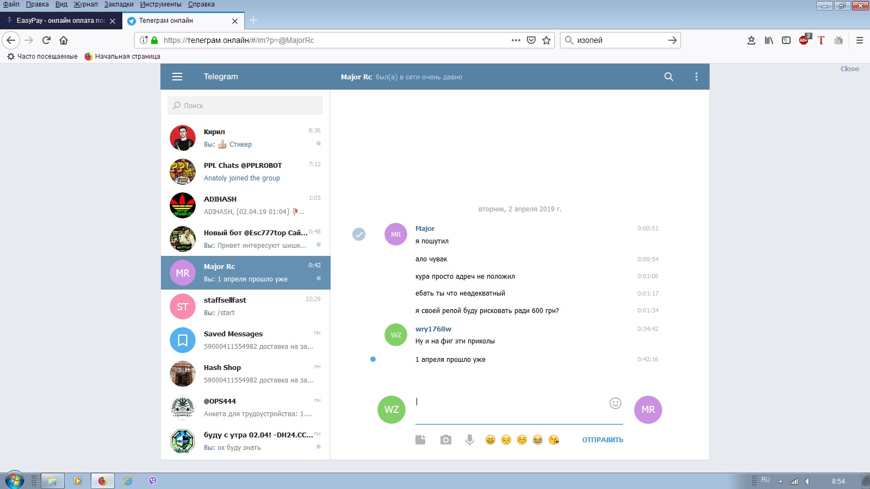Screen dimensions: 870x489
Task: Open the Adblock Plus extension icon
Action: 804,40
